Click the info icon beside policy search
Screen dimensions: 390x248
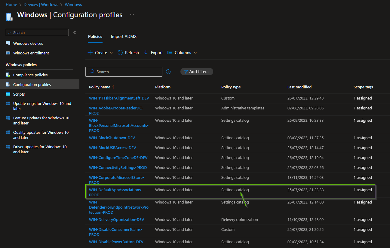click(x=168, y=72)
